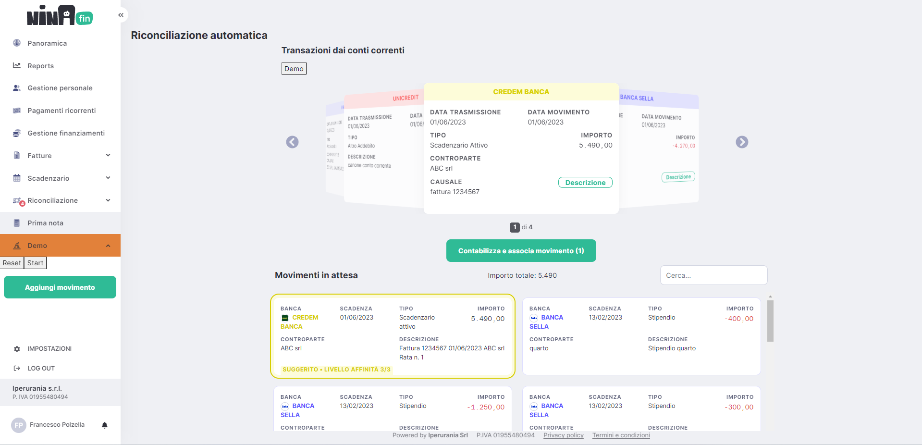This screenshot has width=922, height=445.
Task: Open the Privacy policy link
Action: coord(563,435)
